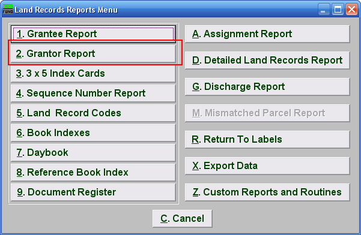Minimize the Land Records Reports Menu window
This screenshot has width=361, height=235.
[x=324, y=10]
